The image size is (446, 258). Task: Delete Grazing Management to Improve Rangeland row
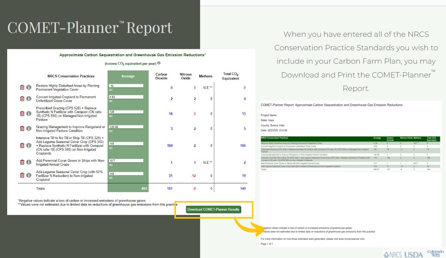coord(22,128)
